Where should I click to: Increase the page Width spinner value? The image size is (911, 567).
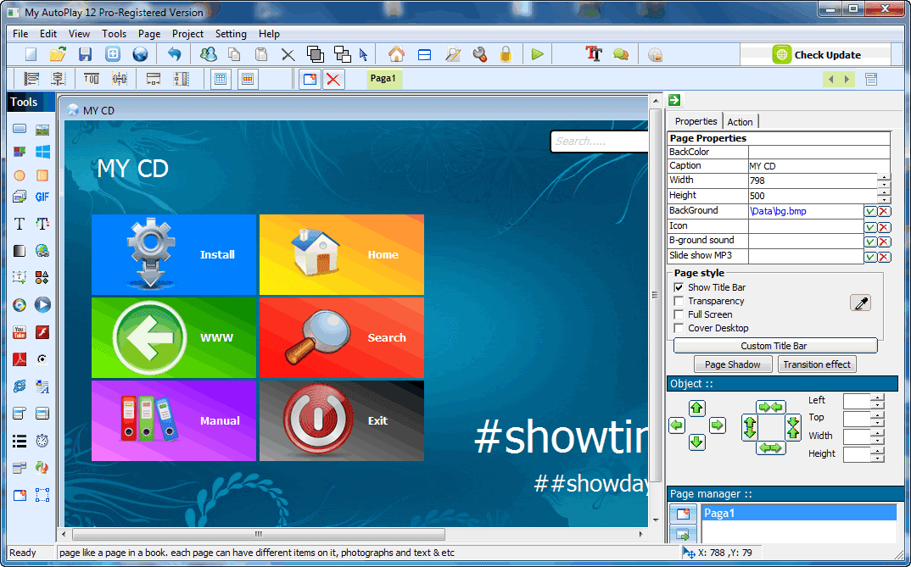pos(884,177)
